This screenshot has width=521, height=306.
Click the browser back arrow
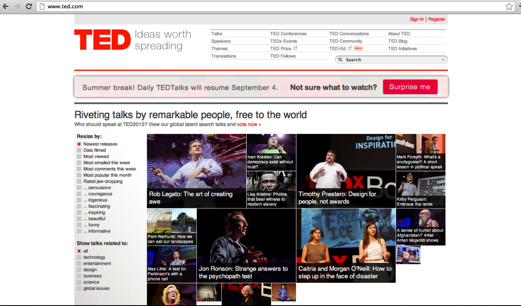click(6, 6)
